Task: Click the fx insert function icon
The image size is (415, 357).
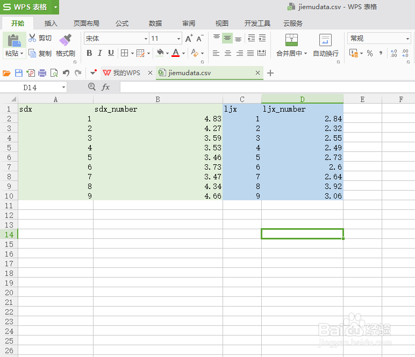Action: click(105, 87)
